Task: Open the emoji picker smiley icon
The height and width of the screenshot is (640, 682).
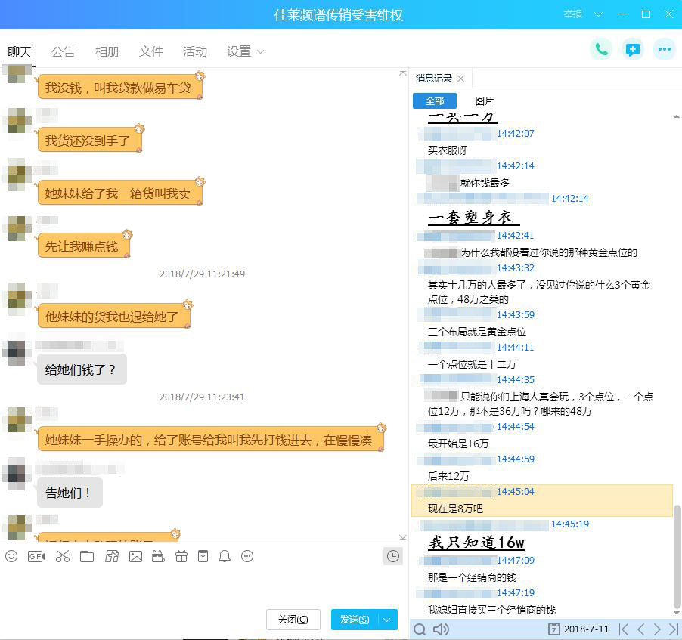Action: [11, 556]
